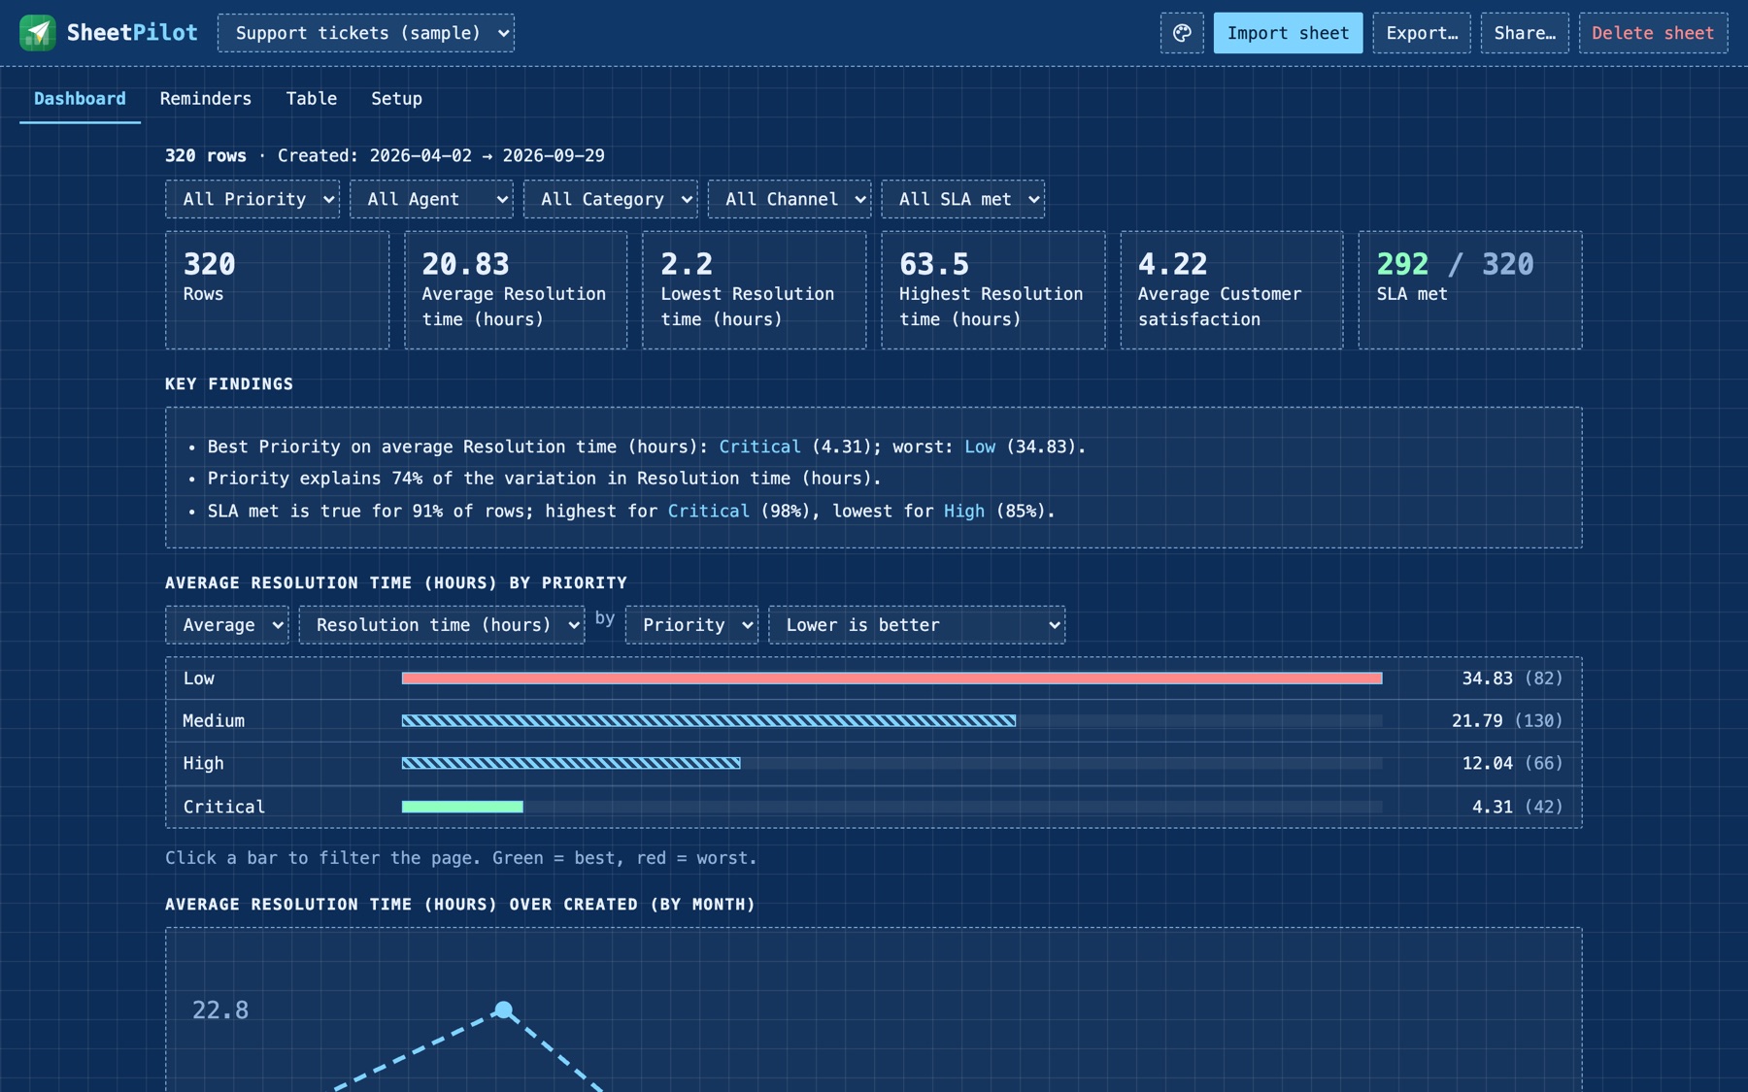This screenshot has width=1748, height=1092.
Task: Click the Low link in key findings
Action: pyautogui.click(x=980, y=447)
